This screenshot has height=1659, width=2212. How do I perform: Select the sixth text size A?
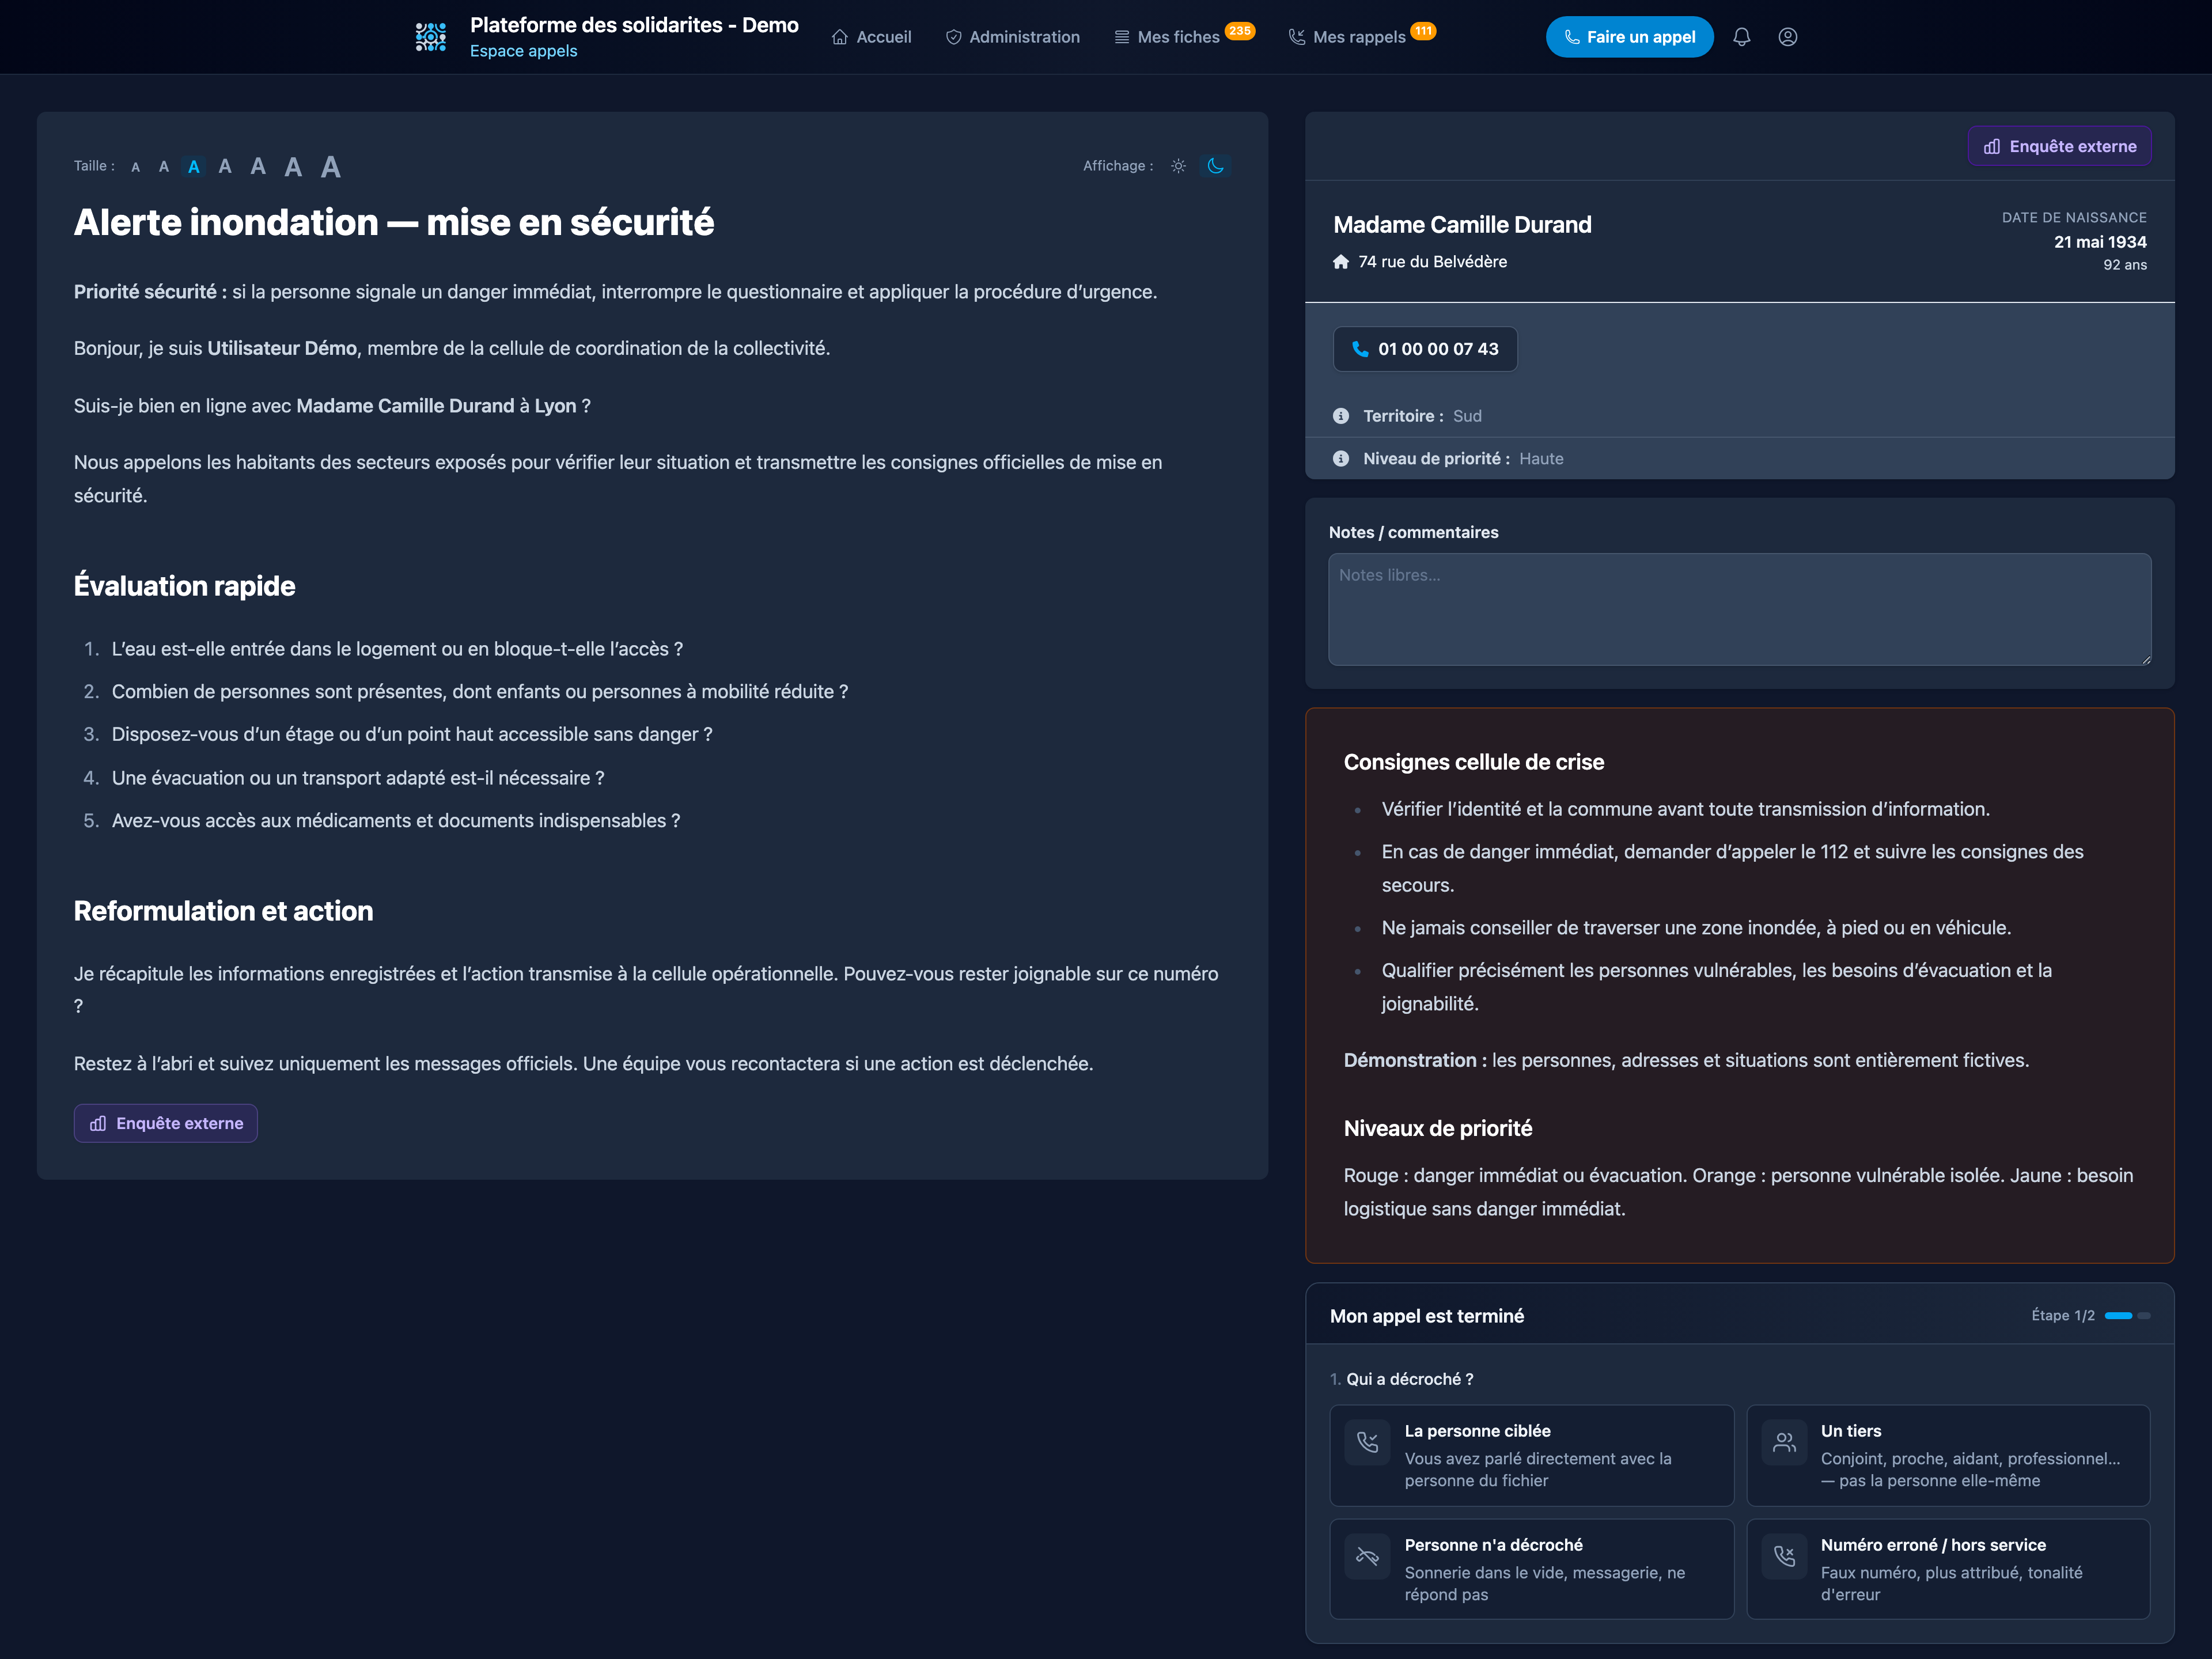293,167
